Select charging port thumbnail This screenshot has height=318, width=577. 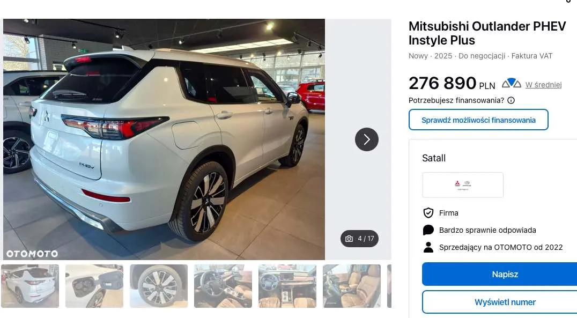[94, 286]
